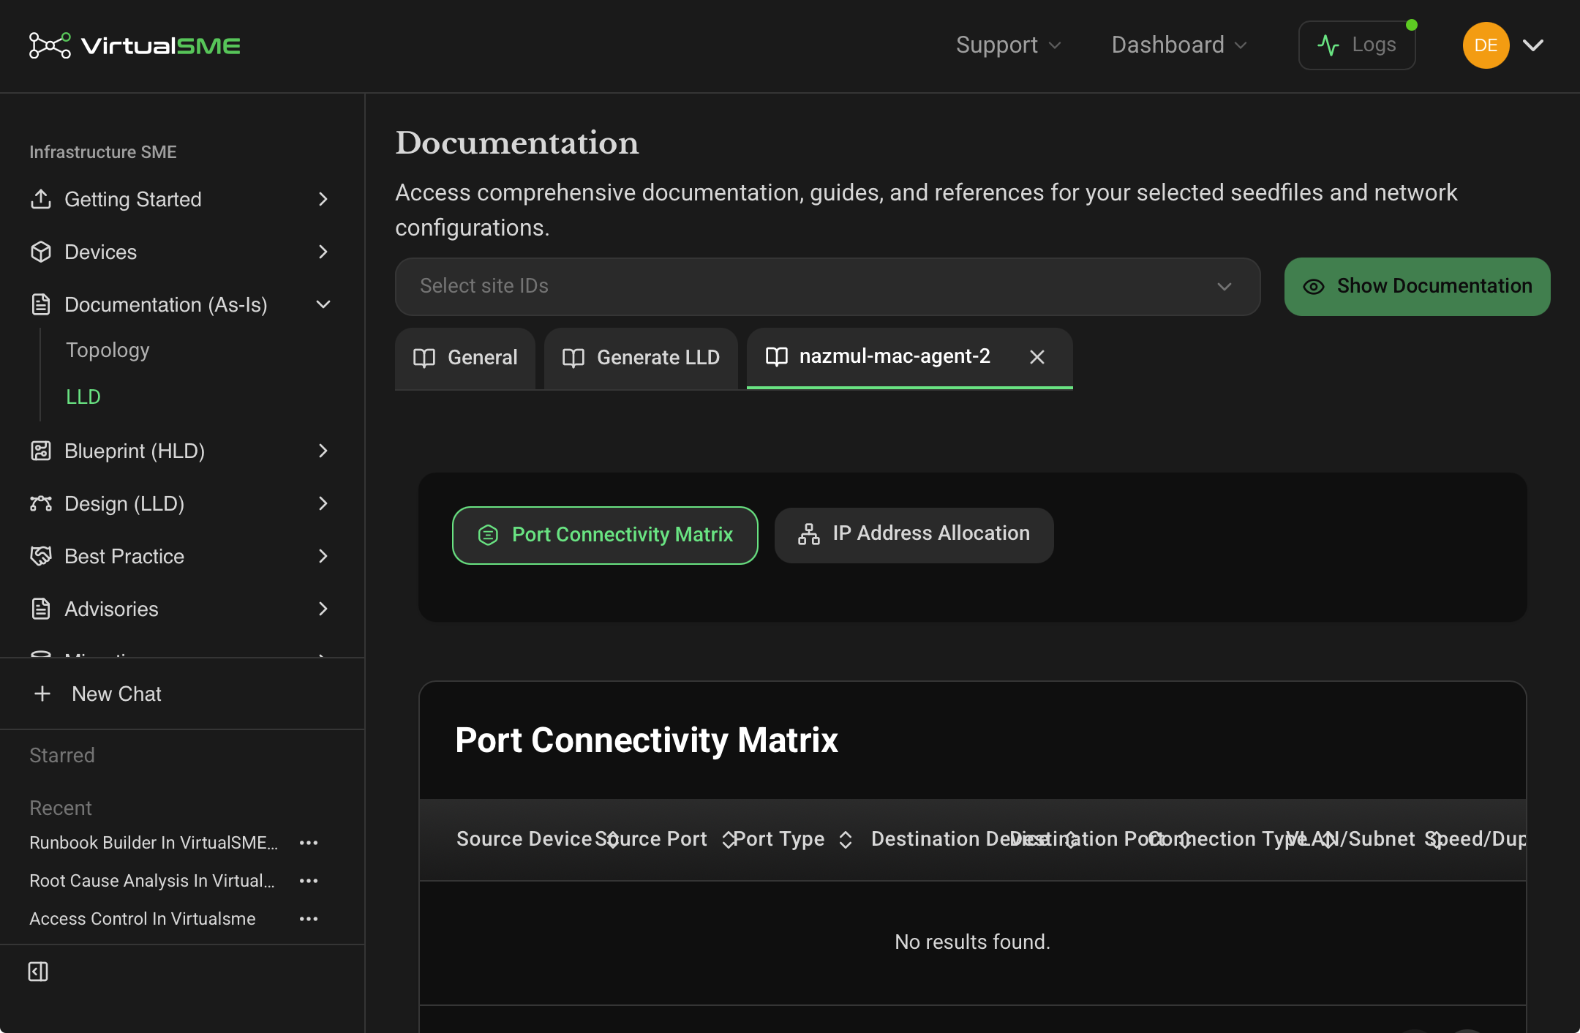The height and width of the screenshot is (1033, 1580).
Task: Sort by Source Device column
Action: [x=612, y=840]
